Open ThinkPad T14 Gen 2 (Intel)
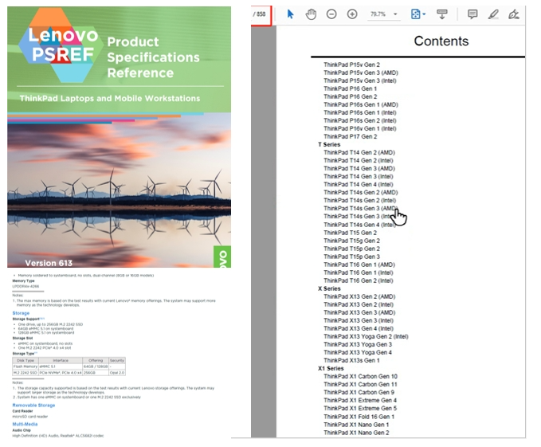This screenshot has width=541, height=447. [x=358, y=160]
